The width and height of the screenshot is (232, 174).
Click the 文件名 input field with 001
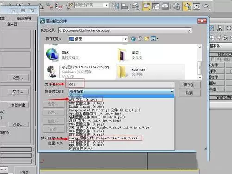[x=121, y=84]
